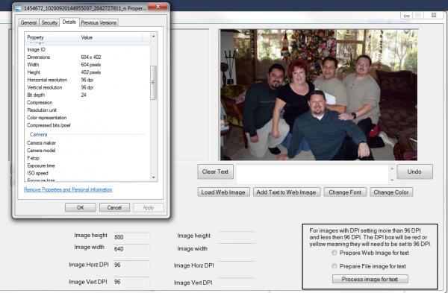This screenshot has height=293, width=448.
Task: Click the Image height field showing 800
Action: (x=131, y=237)
